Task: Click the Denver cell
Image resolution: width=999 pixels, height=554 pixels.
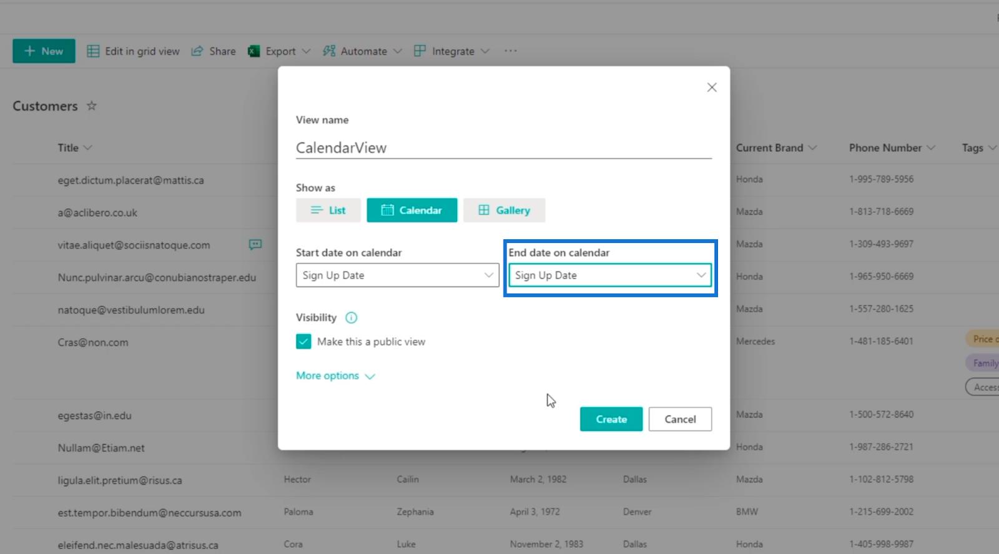Action: click(x=637, y=512)
